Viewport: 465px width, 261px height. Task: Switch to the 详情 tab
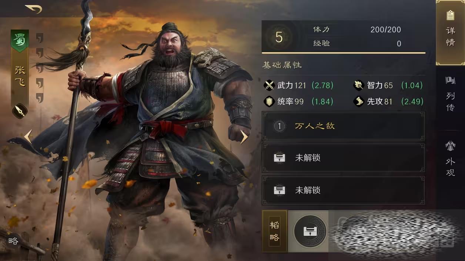coord(450,32)
